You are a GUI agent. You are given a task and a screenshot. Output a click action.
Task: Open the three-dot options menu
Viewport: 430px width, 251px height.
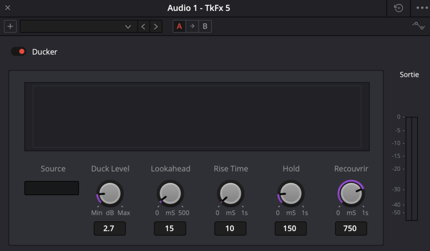(x=422, y=8)
